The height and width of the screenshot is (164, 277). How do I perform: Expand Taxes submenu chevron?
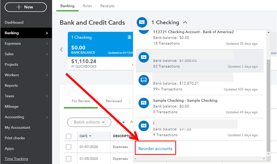tap(47, 96)
